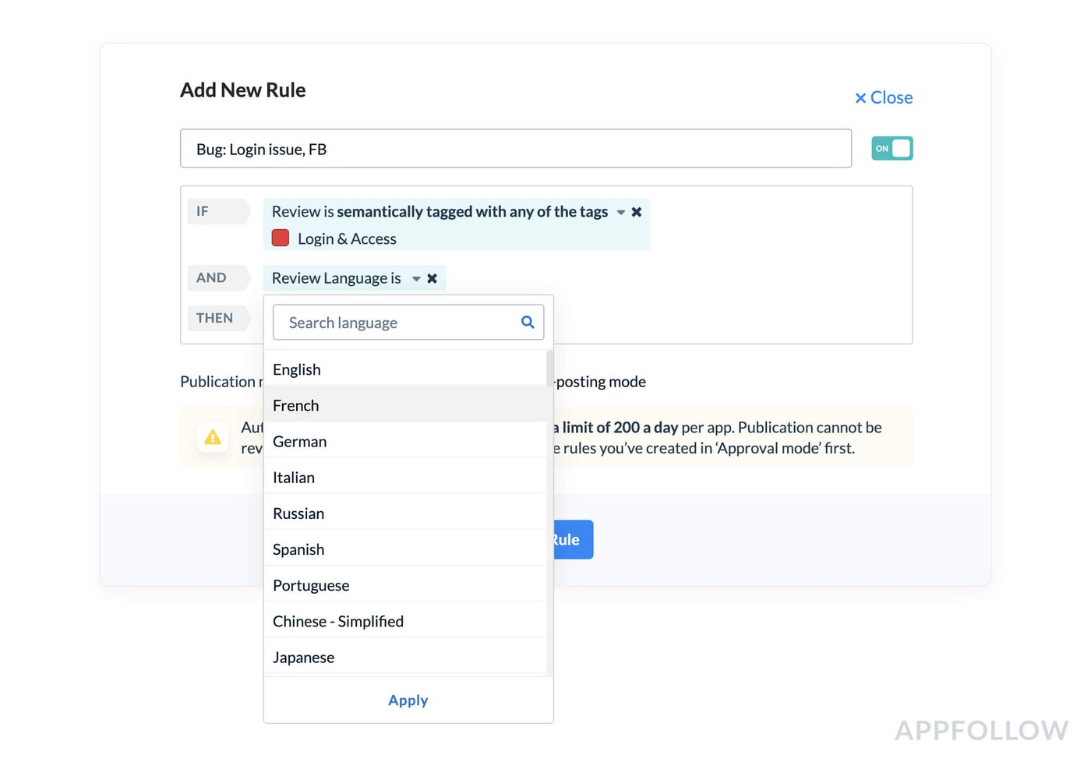The image size is (1091, 762).
Task: Focus the Search language input field
Action: pos(397,323)
